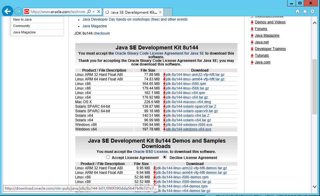
Task: Open Oracle Binary Code License Agreement link
Action: [159, 53]
